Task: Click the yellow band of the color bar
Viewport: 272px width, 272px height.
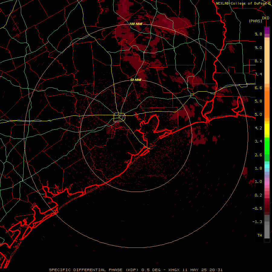Action: click(x=267, y=129)
